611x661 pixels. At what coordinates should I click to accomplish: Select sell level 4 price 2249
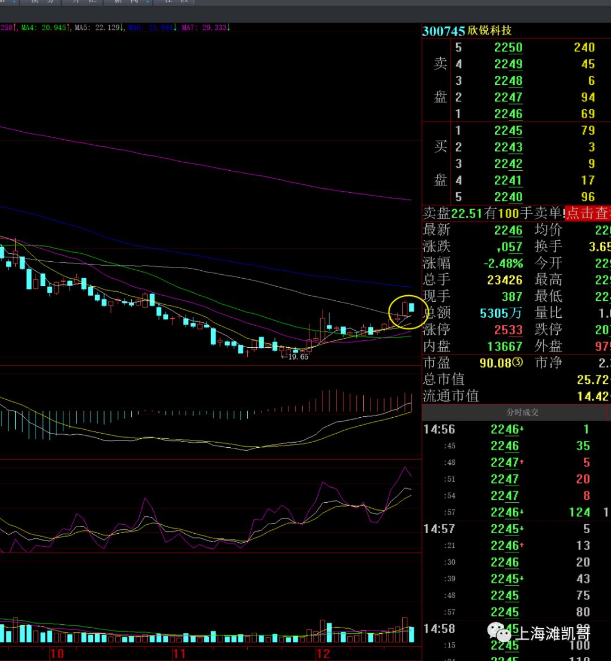coord(508,64)
